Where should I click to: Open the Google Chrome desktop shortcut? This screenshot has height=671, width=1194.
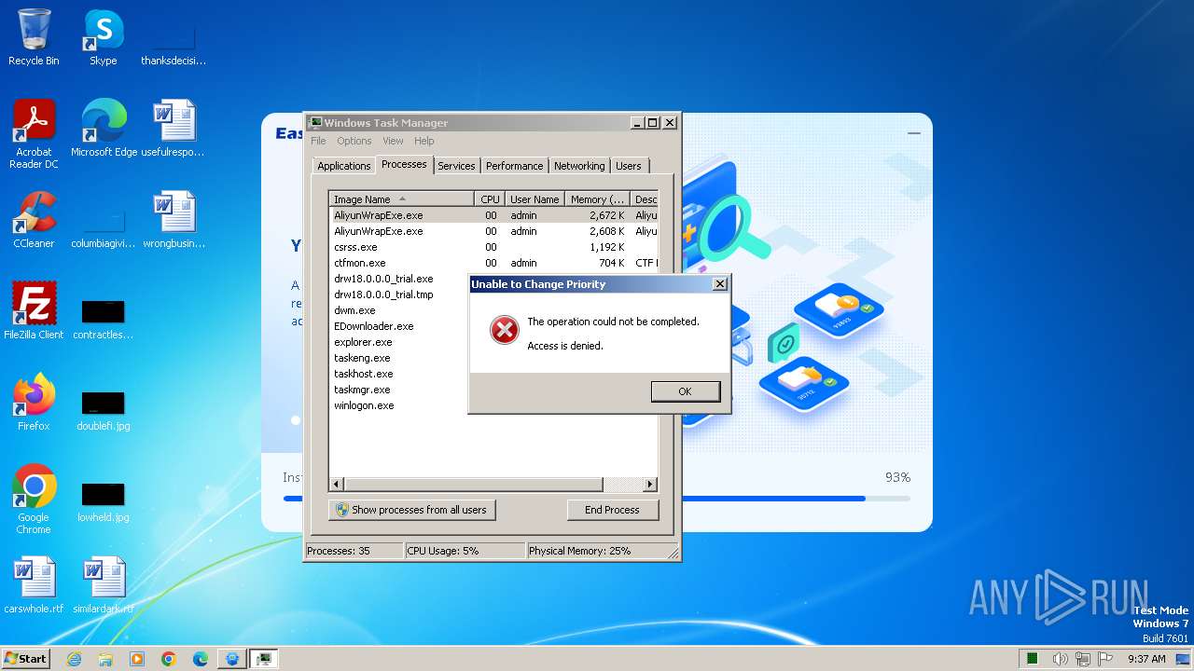[x=34, y=500]
